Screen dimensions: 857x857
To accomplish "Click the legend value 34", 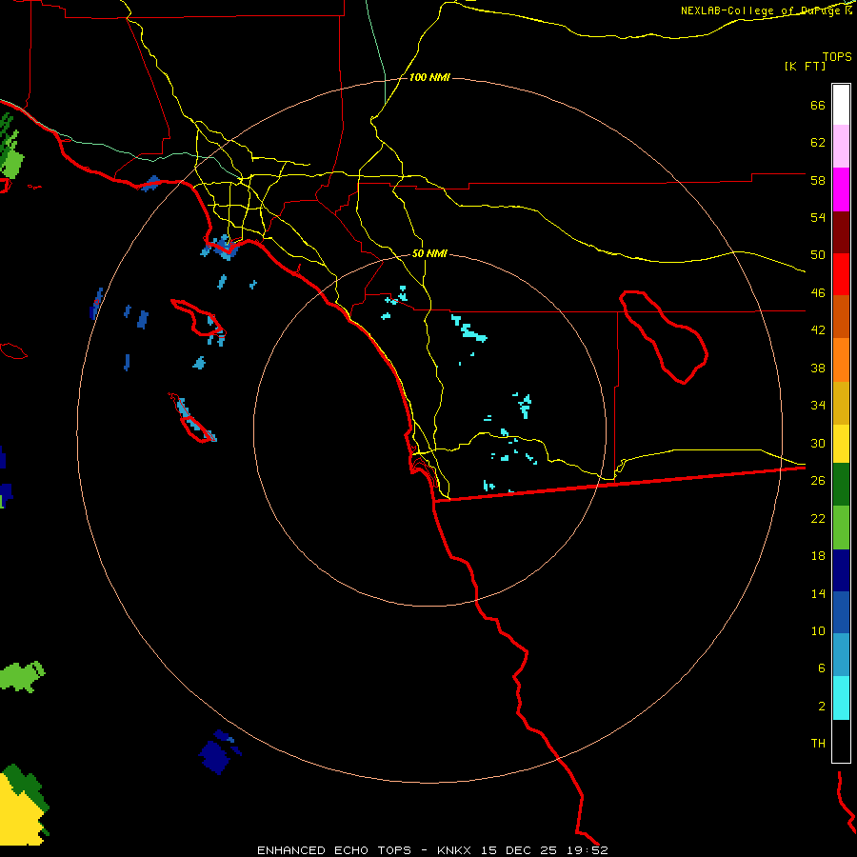I will [818, 405].
